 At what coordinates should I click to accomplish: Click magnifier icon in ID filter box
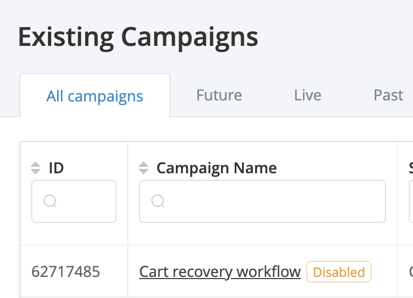50,201
